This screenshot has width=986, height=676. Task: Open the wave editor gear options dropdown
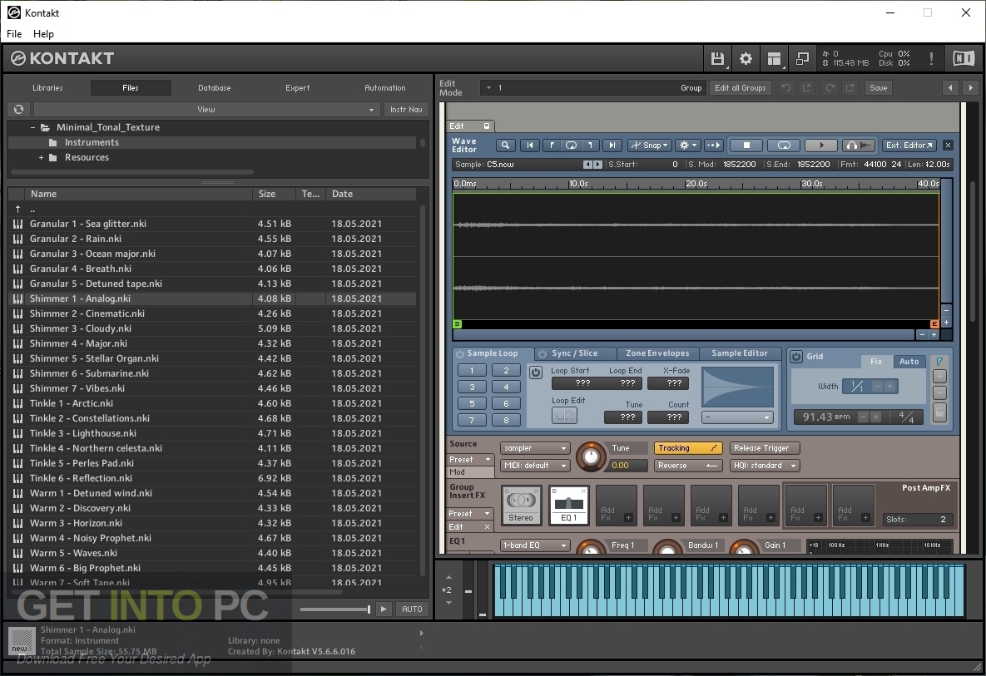[x=688, y=146]
